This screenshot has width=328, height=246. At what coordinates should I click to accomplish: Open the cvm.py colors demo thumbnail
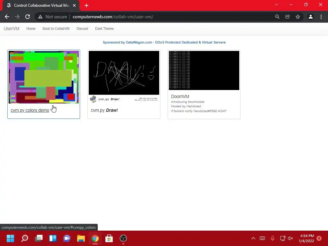44,77
